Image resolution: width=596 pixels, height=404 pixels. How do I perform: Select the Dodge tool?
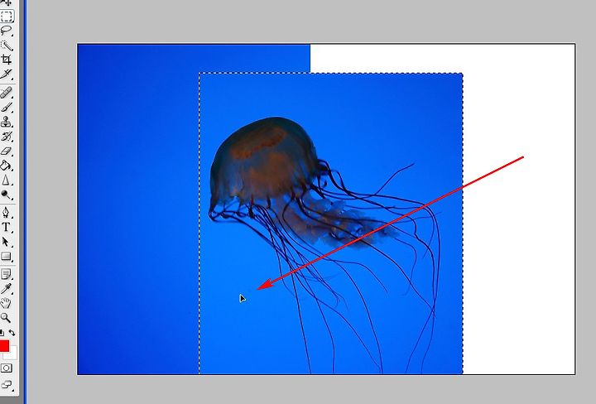point(7,195)
